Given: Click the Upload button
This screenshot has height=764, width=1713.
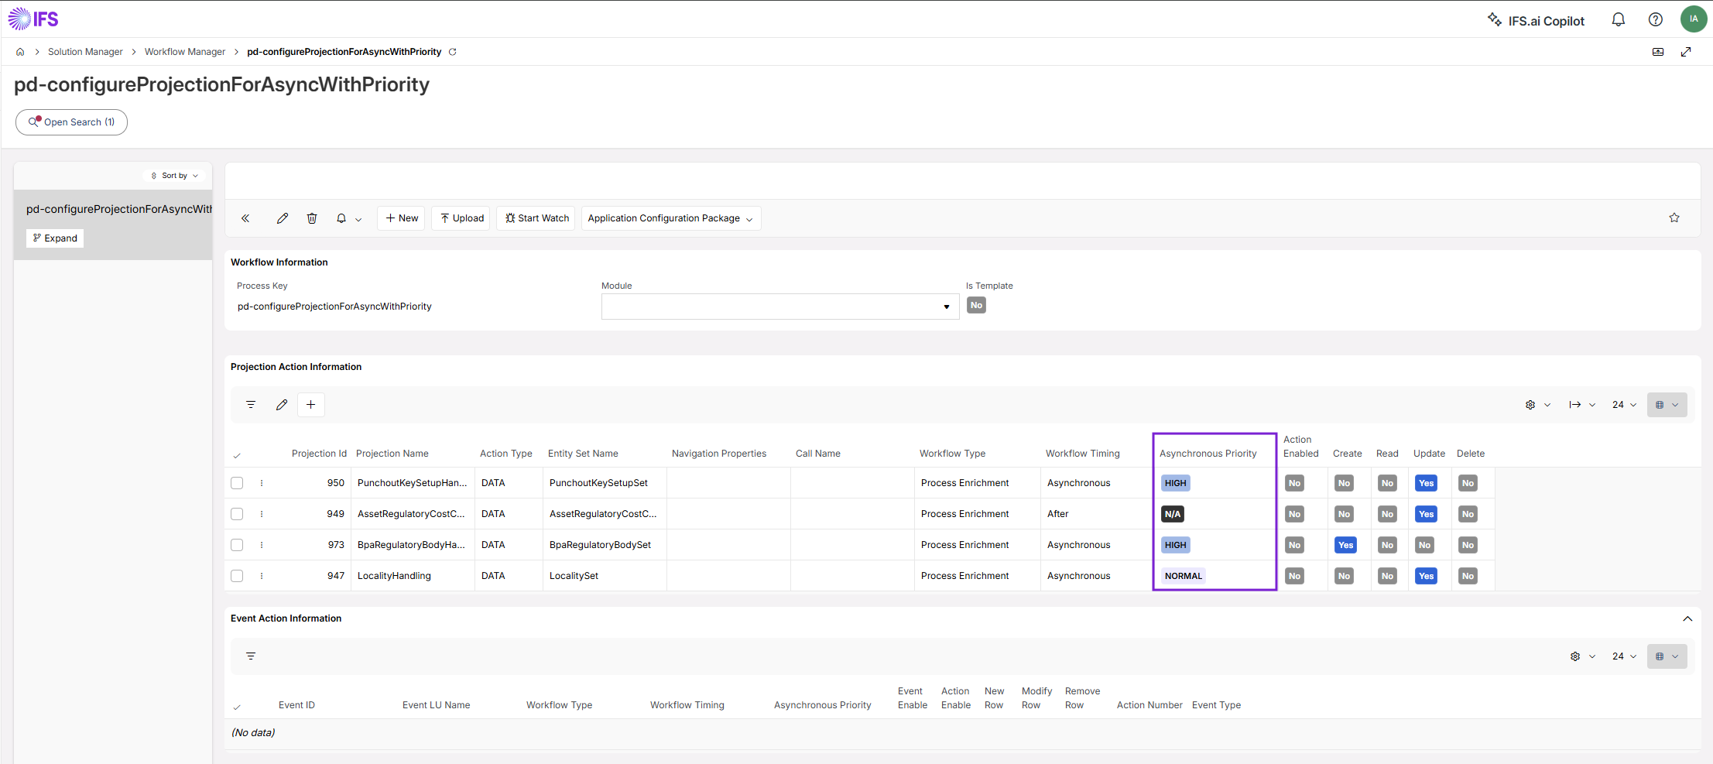Looking at the screenshot, I should 461,218.
